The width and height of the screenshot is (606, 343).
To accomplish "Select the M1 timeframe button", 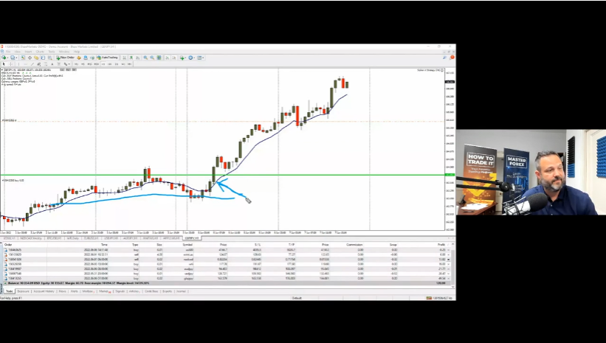I will tap(75, 63).
